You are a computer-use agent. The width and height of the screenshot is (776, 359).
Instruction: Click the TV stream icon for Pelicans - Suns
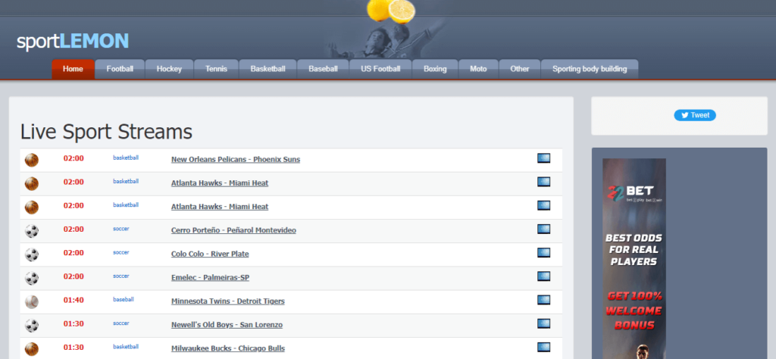pyautogui.click(x=543, y=158)
